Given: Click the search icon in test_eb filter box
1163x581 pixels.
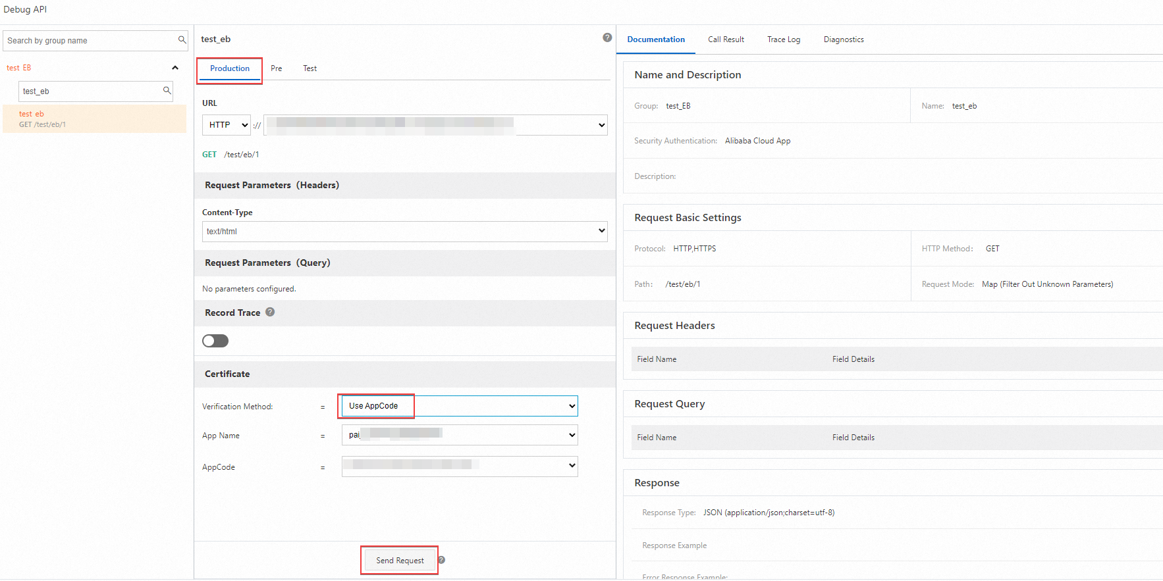Looking at the screenshot, I should tap(167, 91).
